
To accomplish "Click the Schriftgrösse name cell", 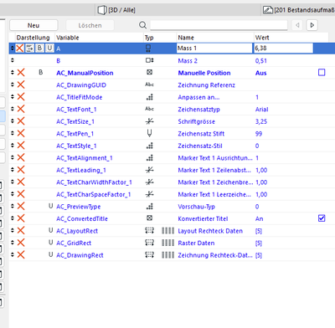I will 197,121.
